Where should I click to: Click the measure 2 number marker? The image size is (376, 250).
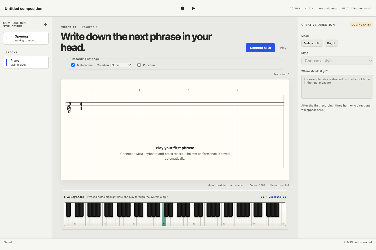(140, 90)
